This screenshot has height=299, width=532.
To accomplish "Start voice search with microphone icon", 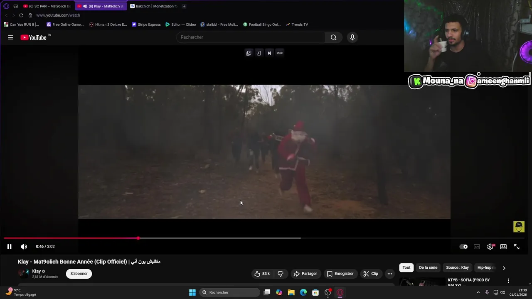I will click(352, 37).
